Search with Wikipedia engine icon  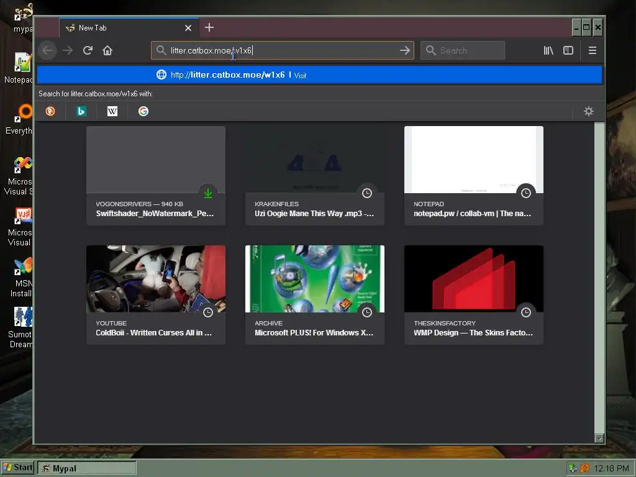click(x=112, y=111)
